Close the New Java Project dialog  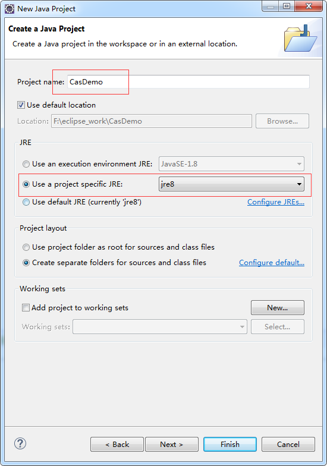click(x=309, y=6)
